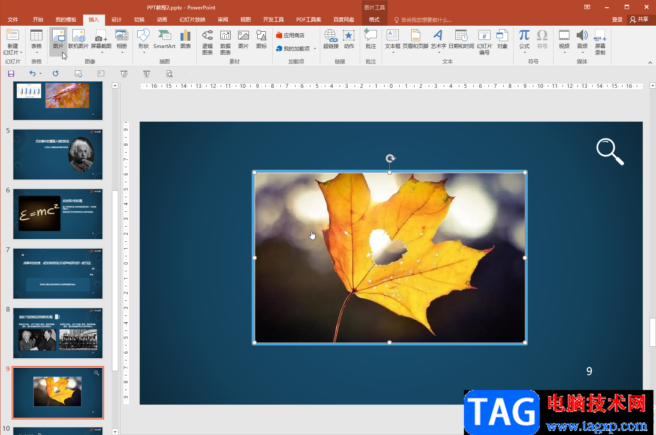Click the Tell Me search box
The width and height of the screenshot is (656, 435).
[x=423, y=20]
